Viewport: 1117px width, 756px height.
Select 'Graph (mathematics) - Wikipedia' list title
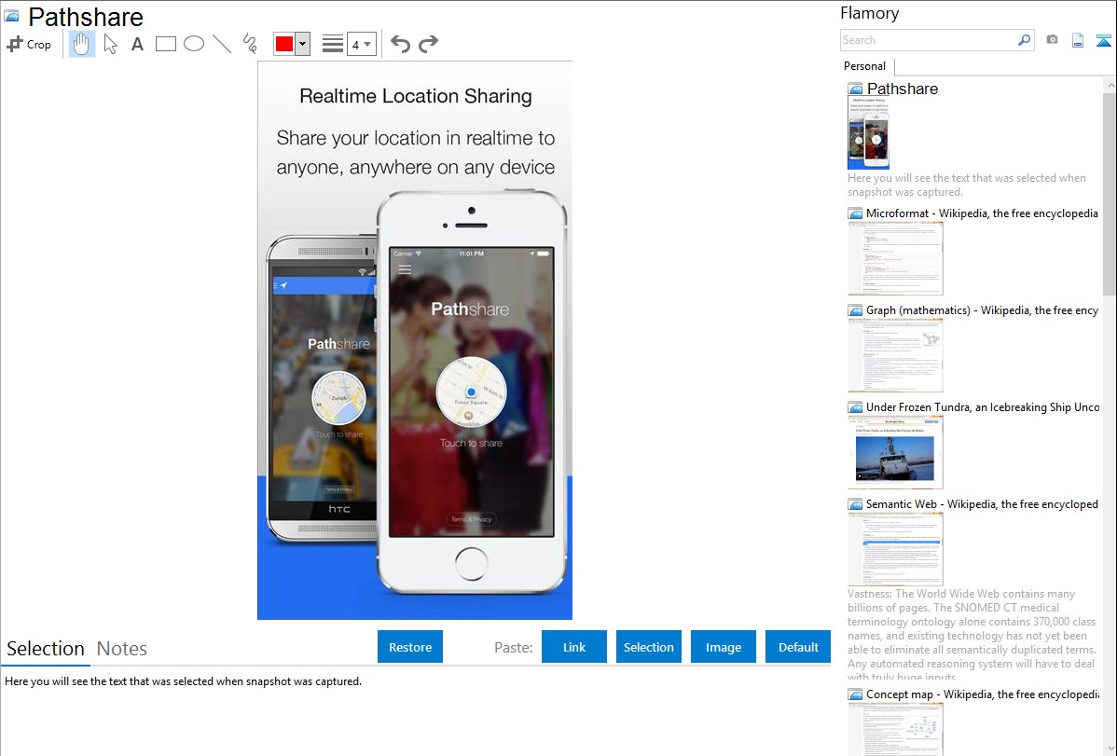pyautogui.click(x=983, y=310)
